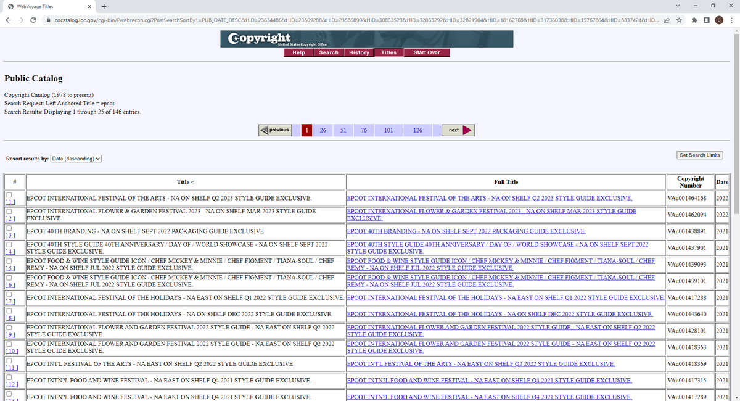This screenshot has width=740, height=401.
Task: Jump to results starting at 26
Action: [323, 130]
